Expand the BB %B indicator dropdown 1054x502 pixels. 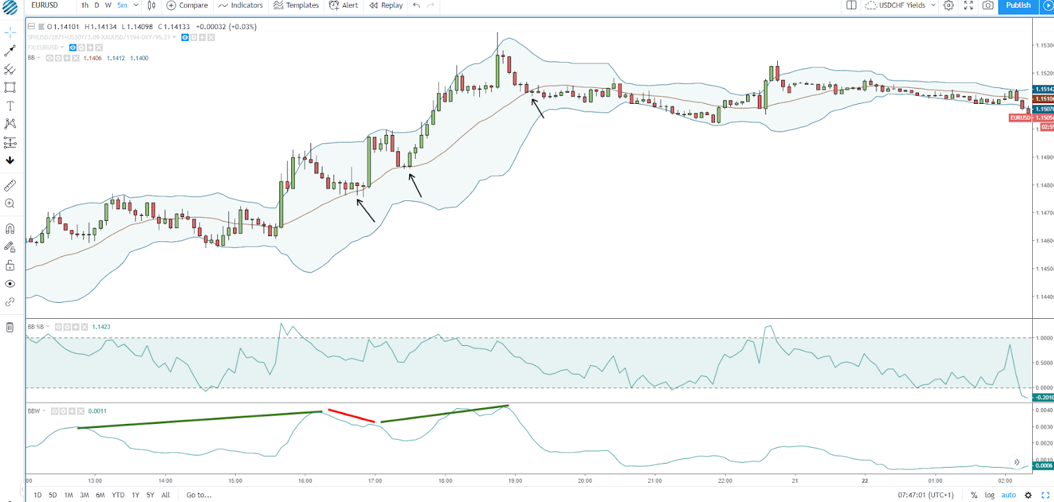click(48, 327)
